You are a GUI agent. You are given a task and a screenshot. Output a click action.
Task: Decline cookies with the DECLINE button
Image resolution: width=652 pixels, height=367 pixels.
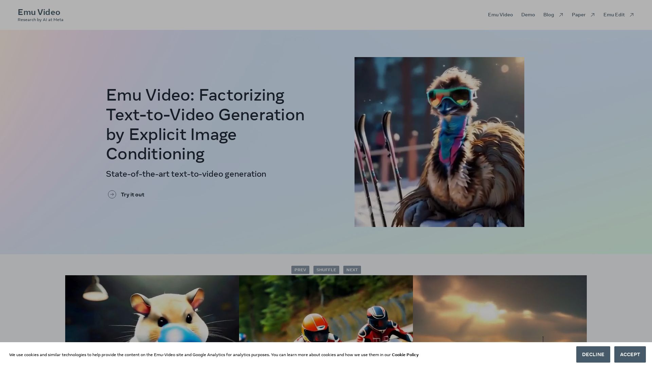coord(593,354)
